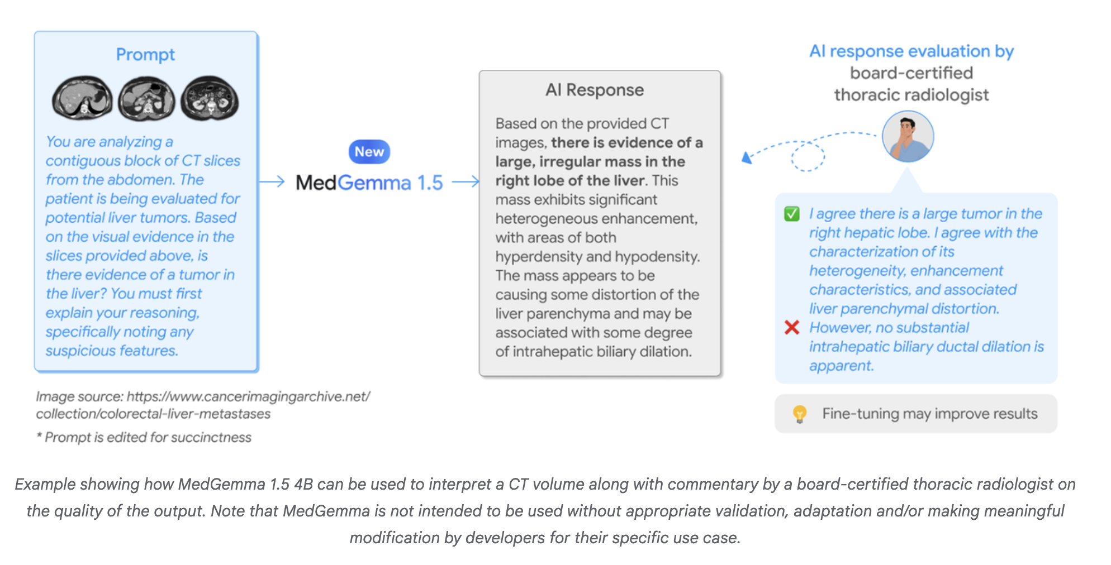The width and height of the screenshot is (1111, 565).
Task: Click the dashed curved arrow head
Action: [747, 158]
